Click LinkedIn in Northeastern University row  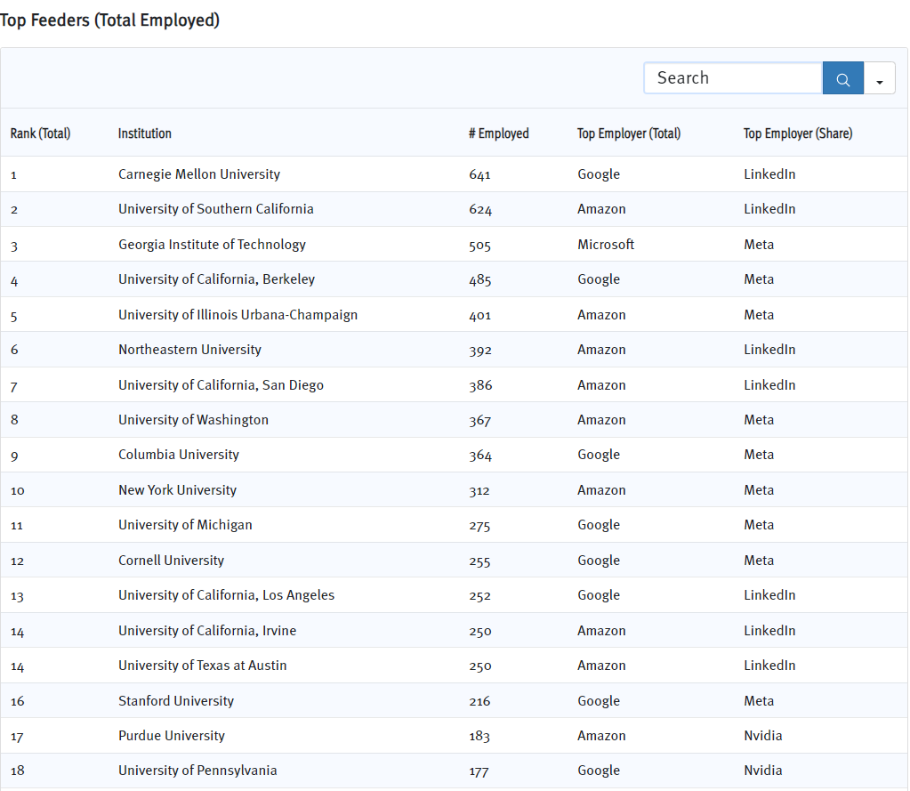tap(769, 350)
